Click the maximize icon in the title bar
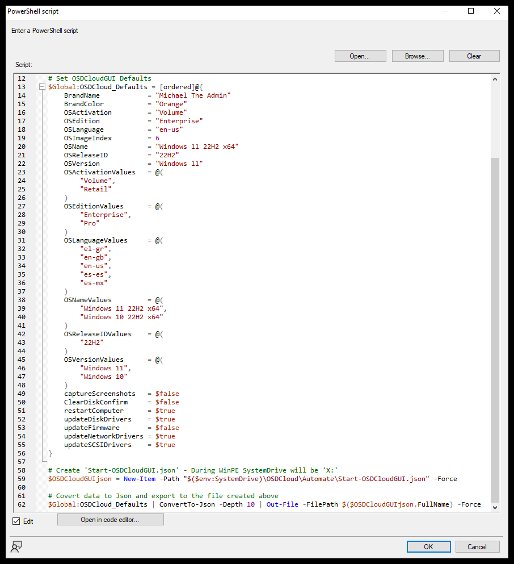 pos(471,11)
